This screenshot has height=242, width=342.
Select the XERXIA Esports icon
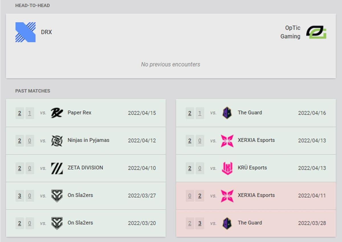coord(227,140)
